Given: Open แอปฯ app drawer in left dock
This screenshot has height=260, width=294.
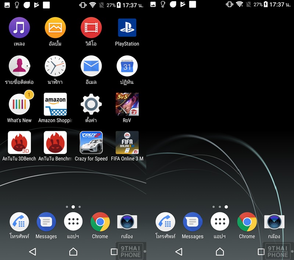Looking at the screenshot, I should [73, 222].
